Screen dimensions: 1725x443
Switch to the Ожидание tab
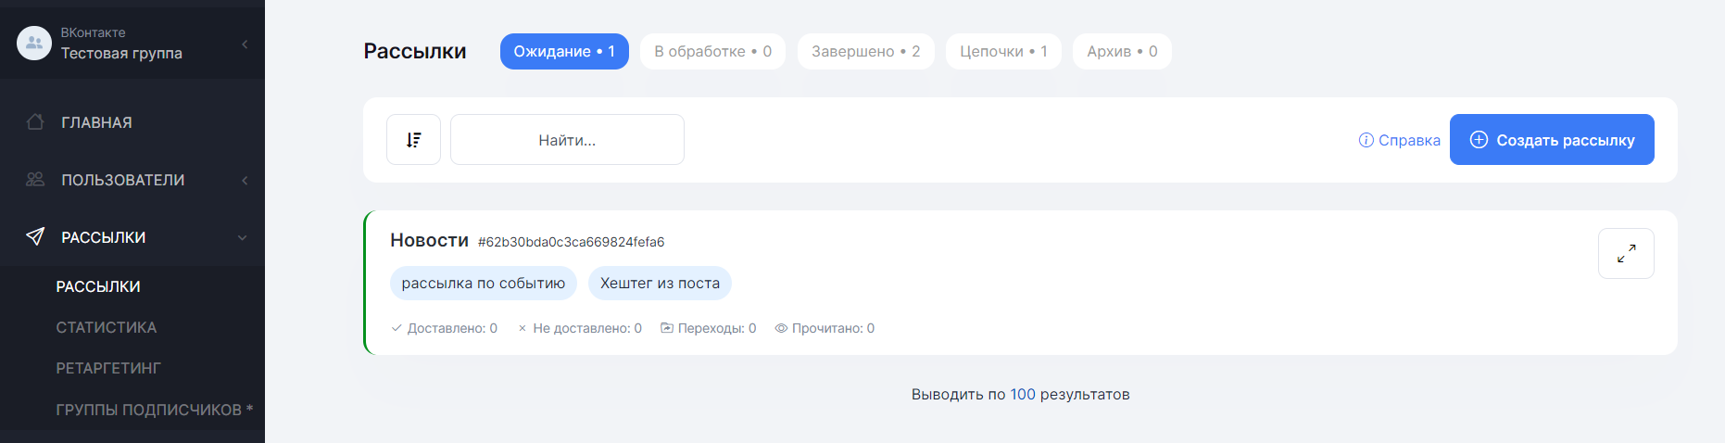click(564, 51)
